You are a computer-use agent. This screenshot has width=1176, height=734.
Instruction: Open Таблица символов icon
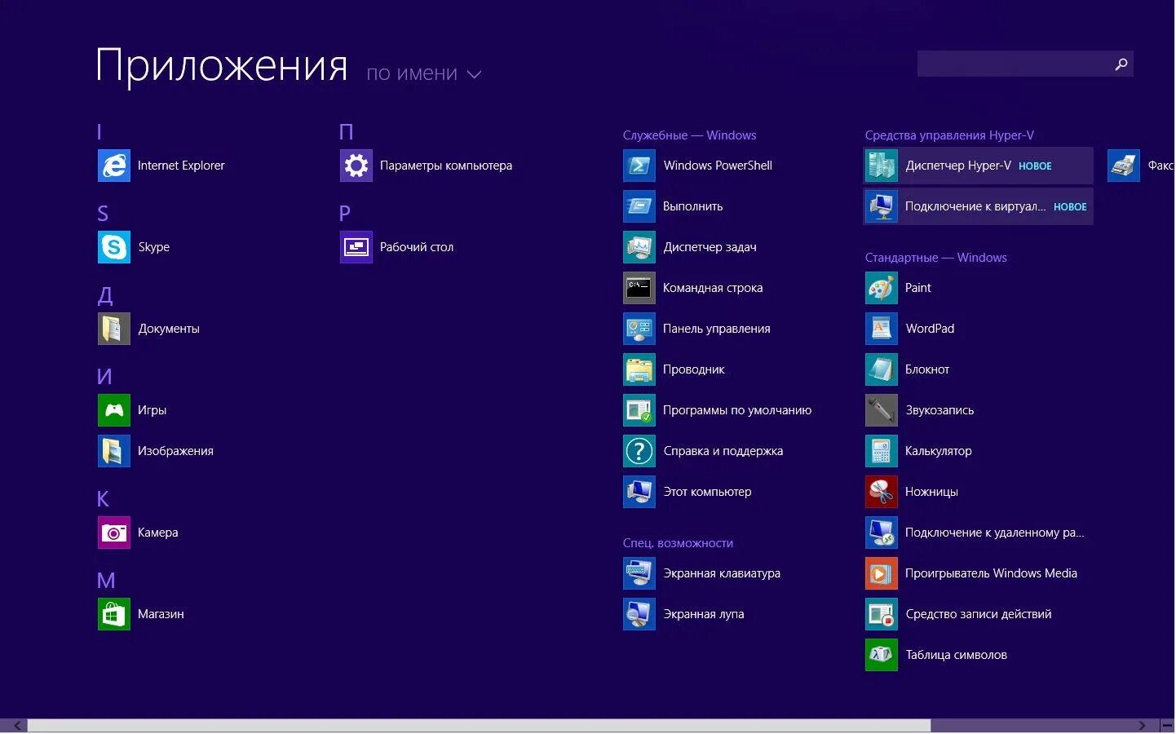[x=882, y=655]
